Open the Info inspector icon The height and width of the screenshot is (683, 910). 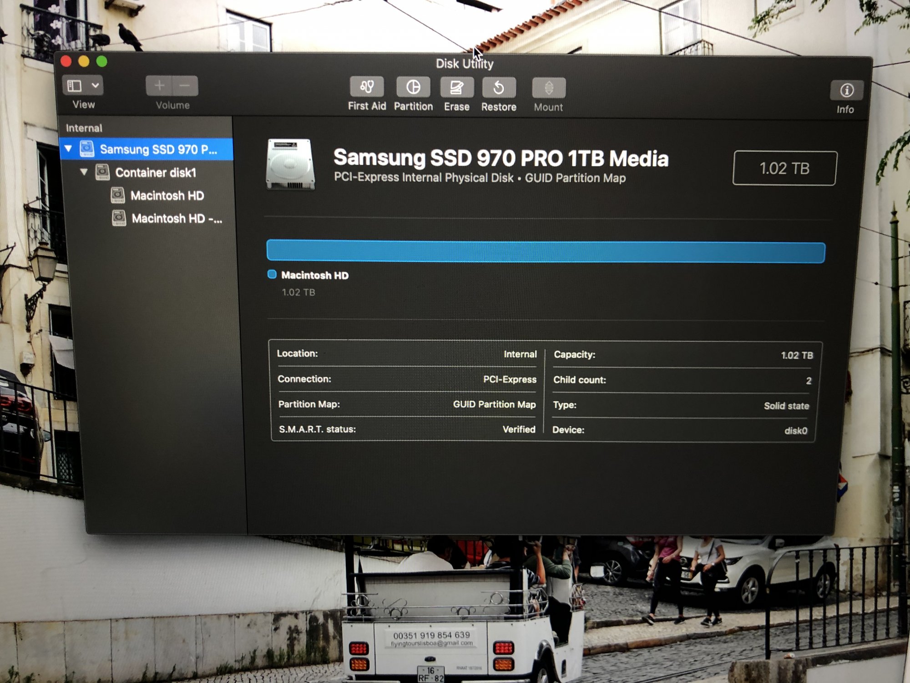846,91
